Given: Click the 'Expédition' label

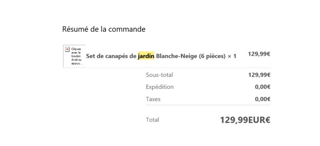Looking at the screenshot, I should coord(160,87).
